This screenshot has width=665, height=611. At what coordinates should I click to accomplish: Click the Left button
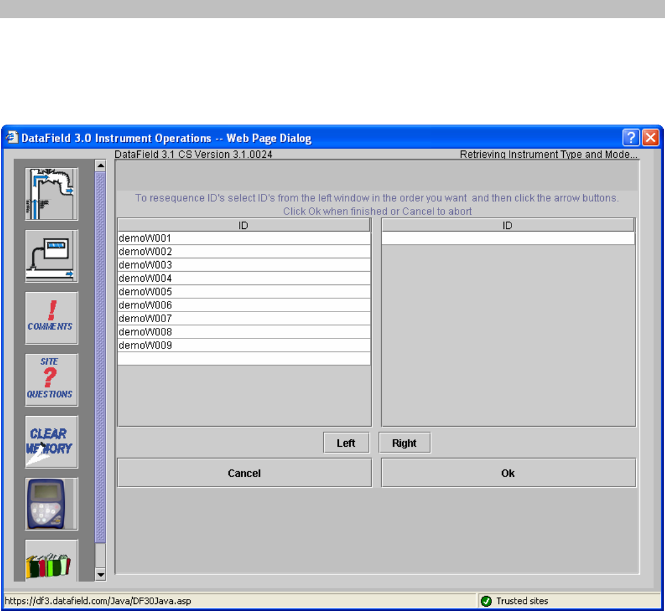point(346,443)
